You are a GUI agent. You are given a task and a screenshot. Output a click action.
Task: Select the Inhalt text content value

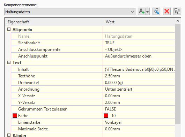(139, 69)
